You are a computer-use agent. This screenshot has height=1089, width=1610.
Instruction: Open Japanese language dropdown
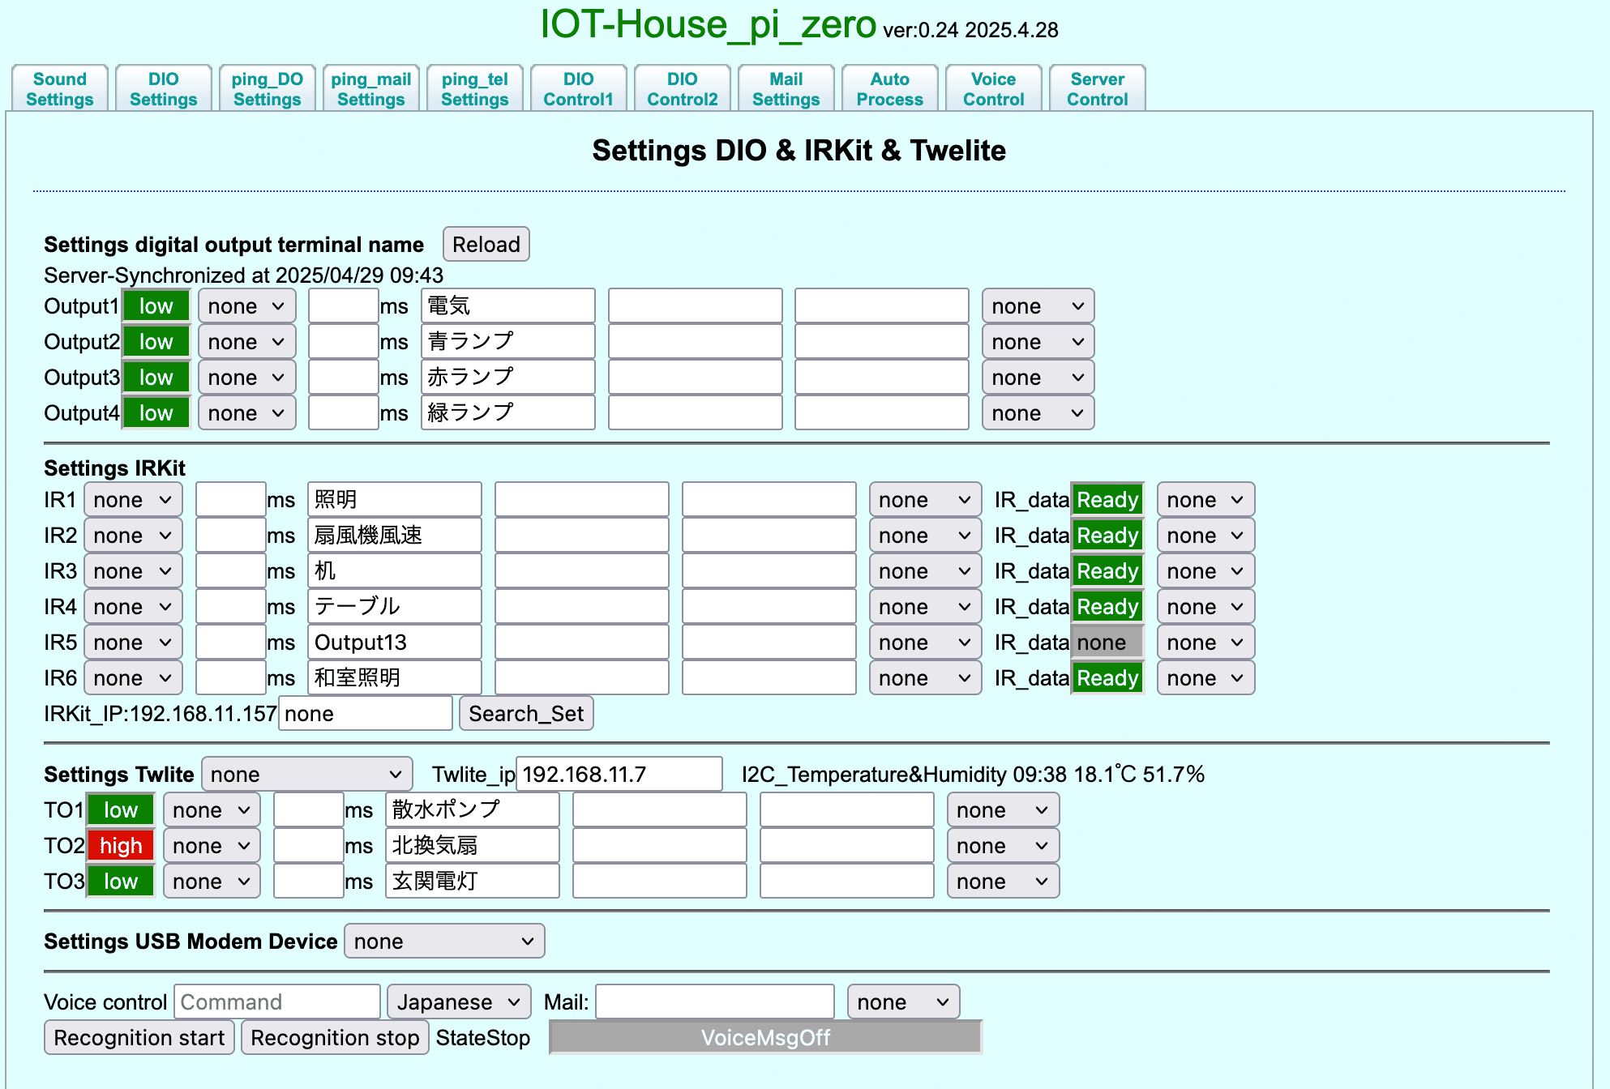pyautogui.click(x=458, y=1002)
